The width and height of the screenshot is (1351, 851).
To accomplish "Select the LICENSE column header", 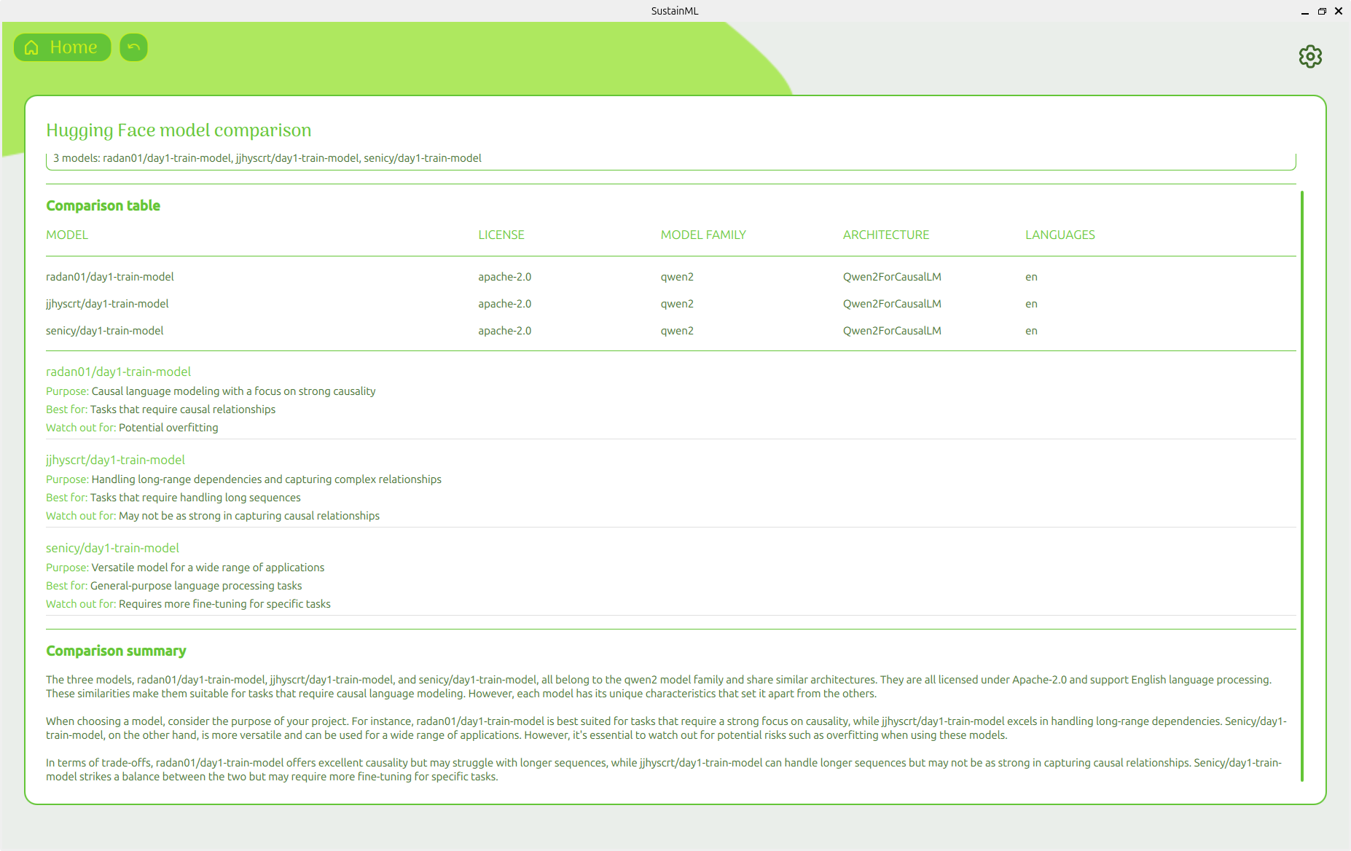I will click(x=501, y=235).
